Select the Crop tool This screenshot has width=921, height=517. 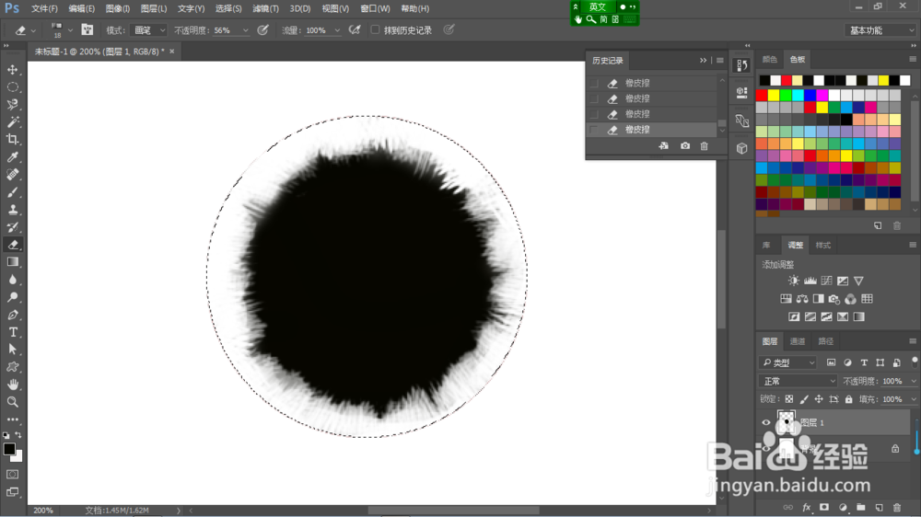tap(13, 140)
